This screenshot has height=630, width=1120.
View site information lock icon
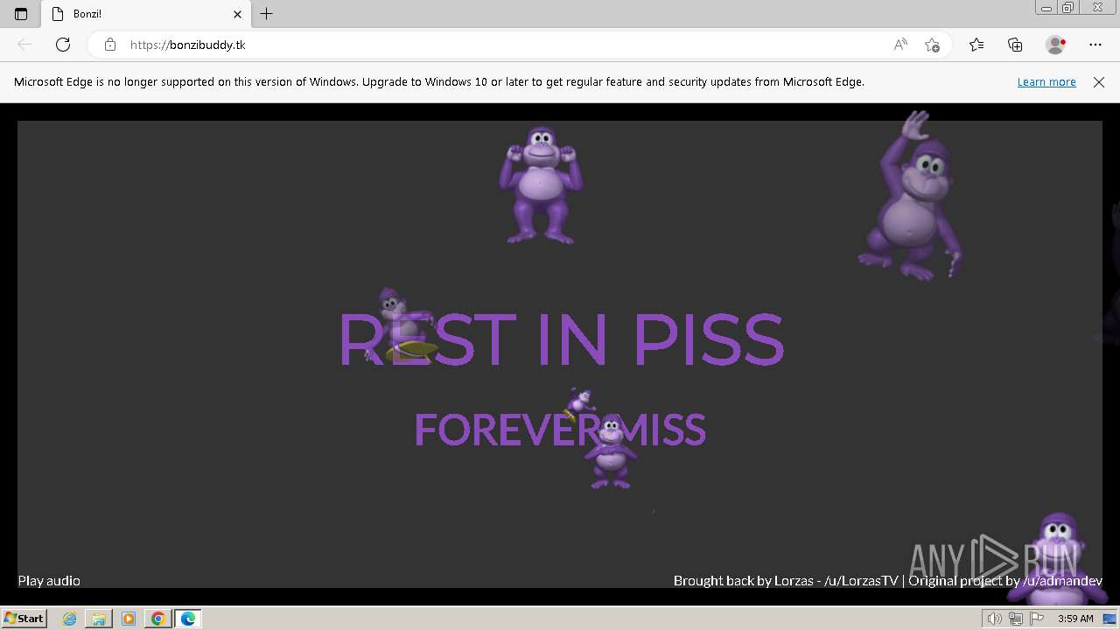110,45
